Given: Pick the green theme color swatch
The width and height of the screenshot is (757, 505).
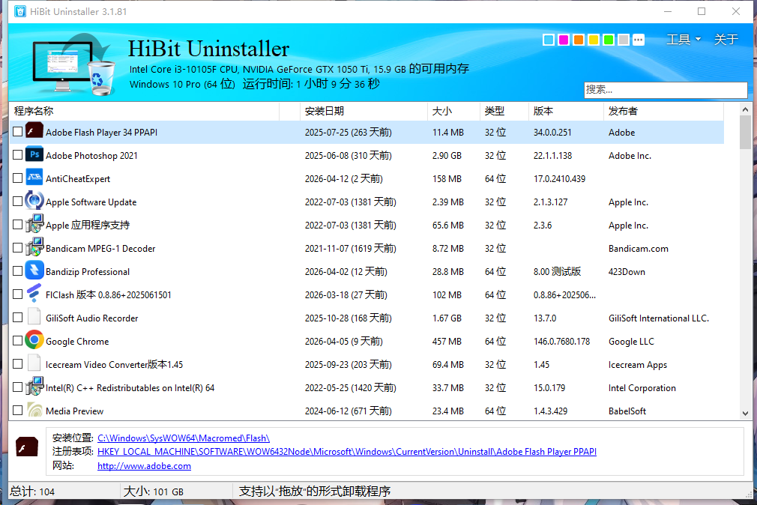Looking at the screenshot, I should (609, 40).
